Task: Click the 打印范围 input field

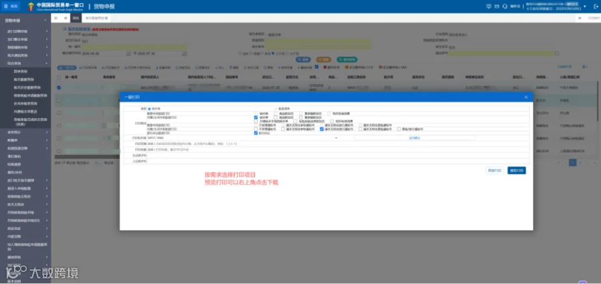Action: point(338,144)
